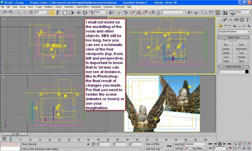This screenshot has height=151, width=252.
Task: Activate the Select Object arrow tool
Action: [52, 13]
